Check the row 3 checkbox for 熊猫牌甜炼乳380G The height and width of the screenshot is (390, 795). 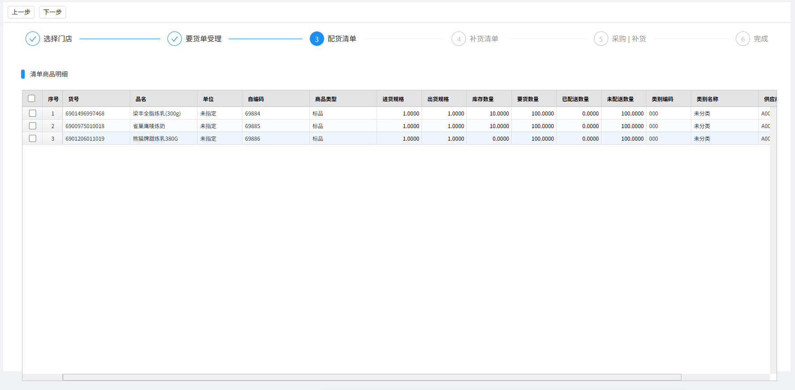32,138
